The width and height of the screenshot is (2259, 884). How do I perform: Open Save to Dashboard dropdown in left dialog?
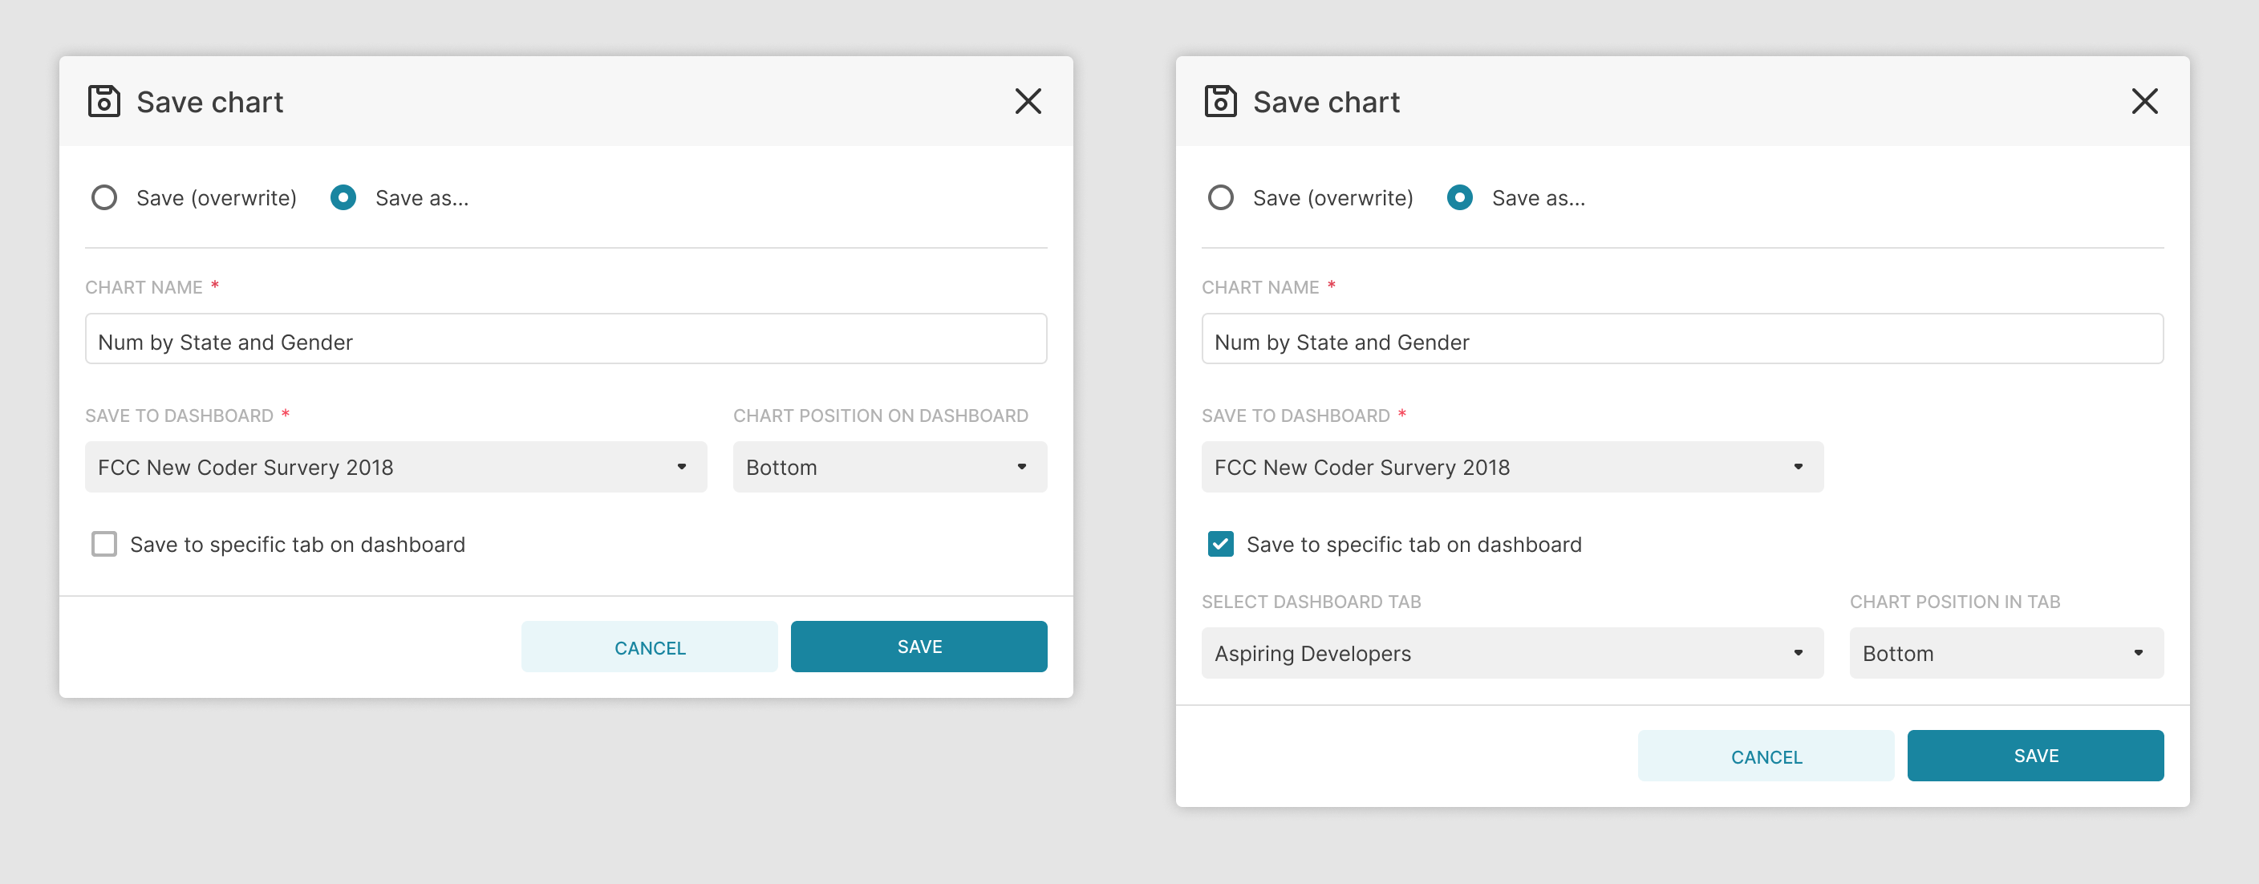coord(395,468)
